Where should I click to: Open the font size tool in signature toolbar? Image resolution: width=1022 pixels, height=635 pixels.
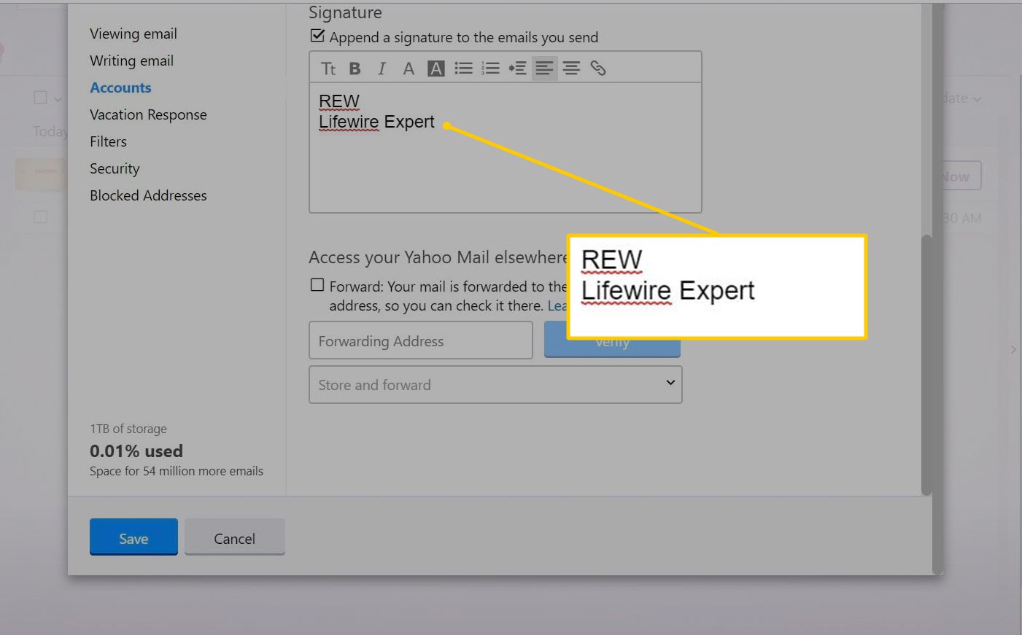tap(328, 69)
